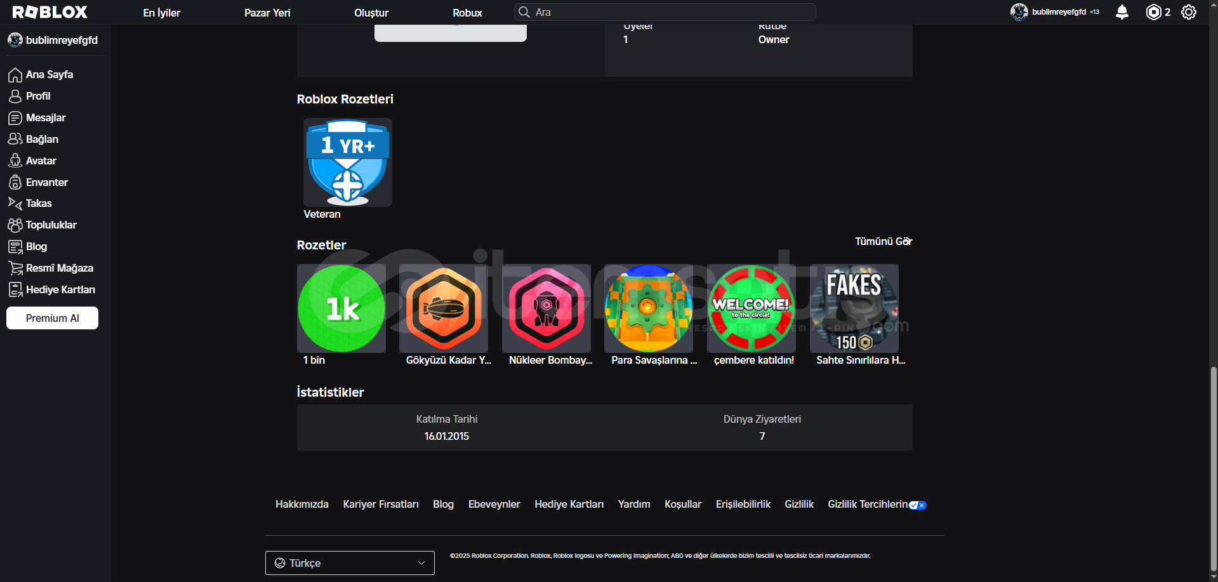Click the Yardım footer link
Image resolution: width=1218 pixels, height=582 pixels.
(634, 505)
